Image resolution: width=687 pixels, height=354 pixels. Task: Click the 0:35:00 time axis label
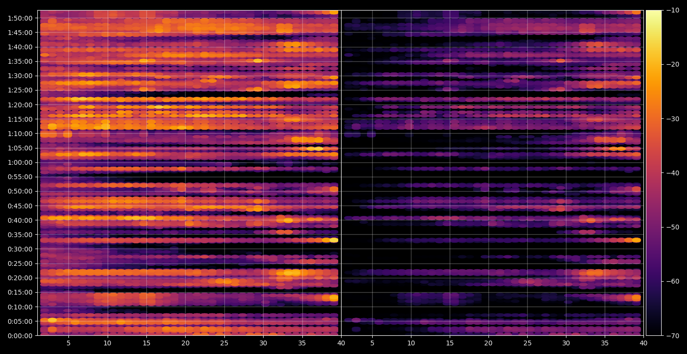[20, 235]
